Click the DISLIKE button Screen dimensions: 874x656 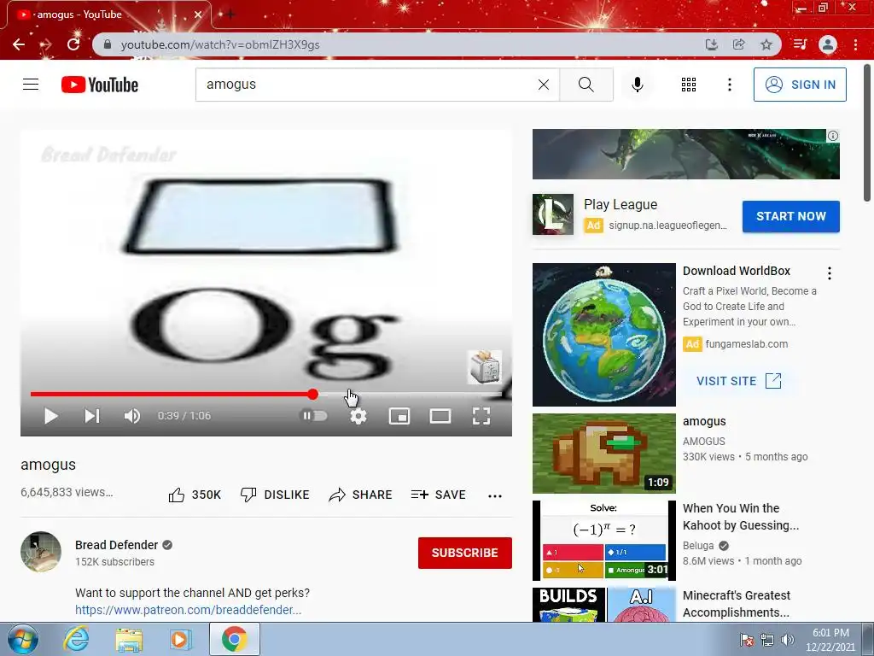(x=275, y=495)
